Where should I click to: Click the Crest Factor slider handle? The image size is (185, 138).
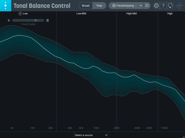pos(35,20)
